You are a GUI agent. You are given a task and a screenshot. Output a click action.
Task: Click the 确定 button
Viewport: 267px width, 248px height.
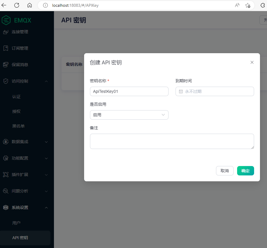[x=245, y=171]
